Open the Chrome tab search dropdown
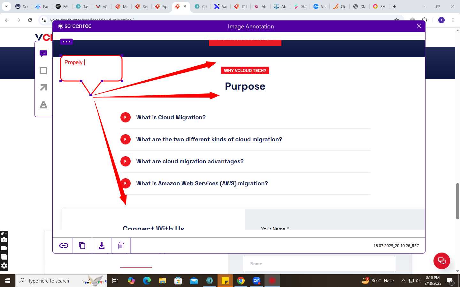 (6, 6)
